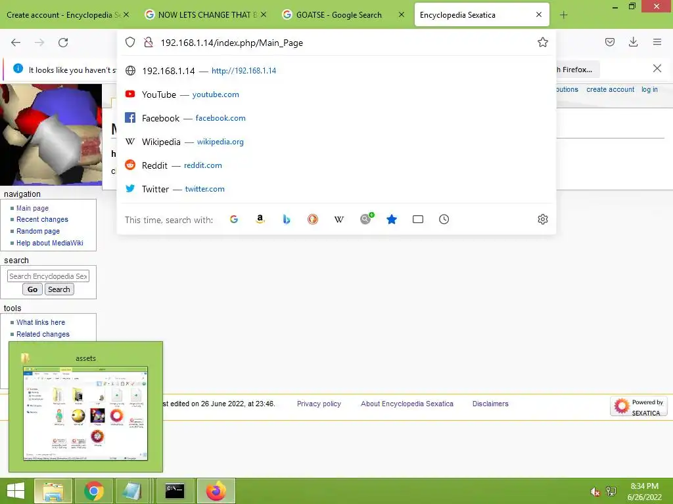The width and height of the screenshot is (673, 504).
Task: Choose the Facebook suggestion
Action: (336, 118)
